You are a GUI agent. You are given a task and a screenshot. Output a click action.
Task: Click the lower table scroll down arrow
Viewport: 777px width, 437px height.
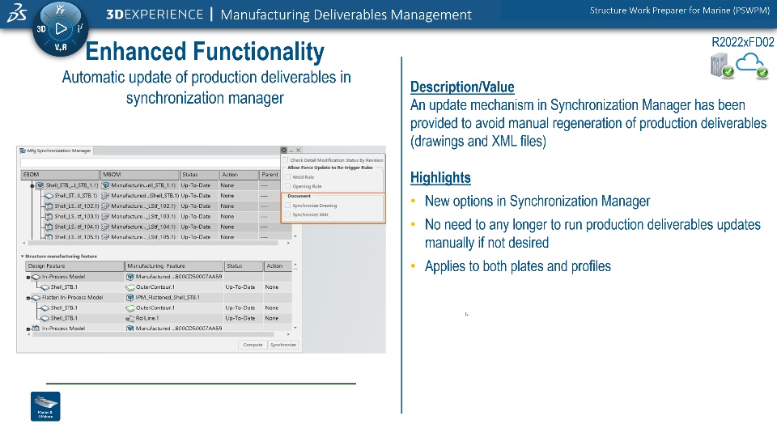[x=295, y=328]
